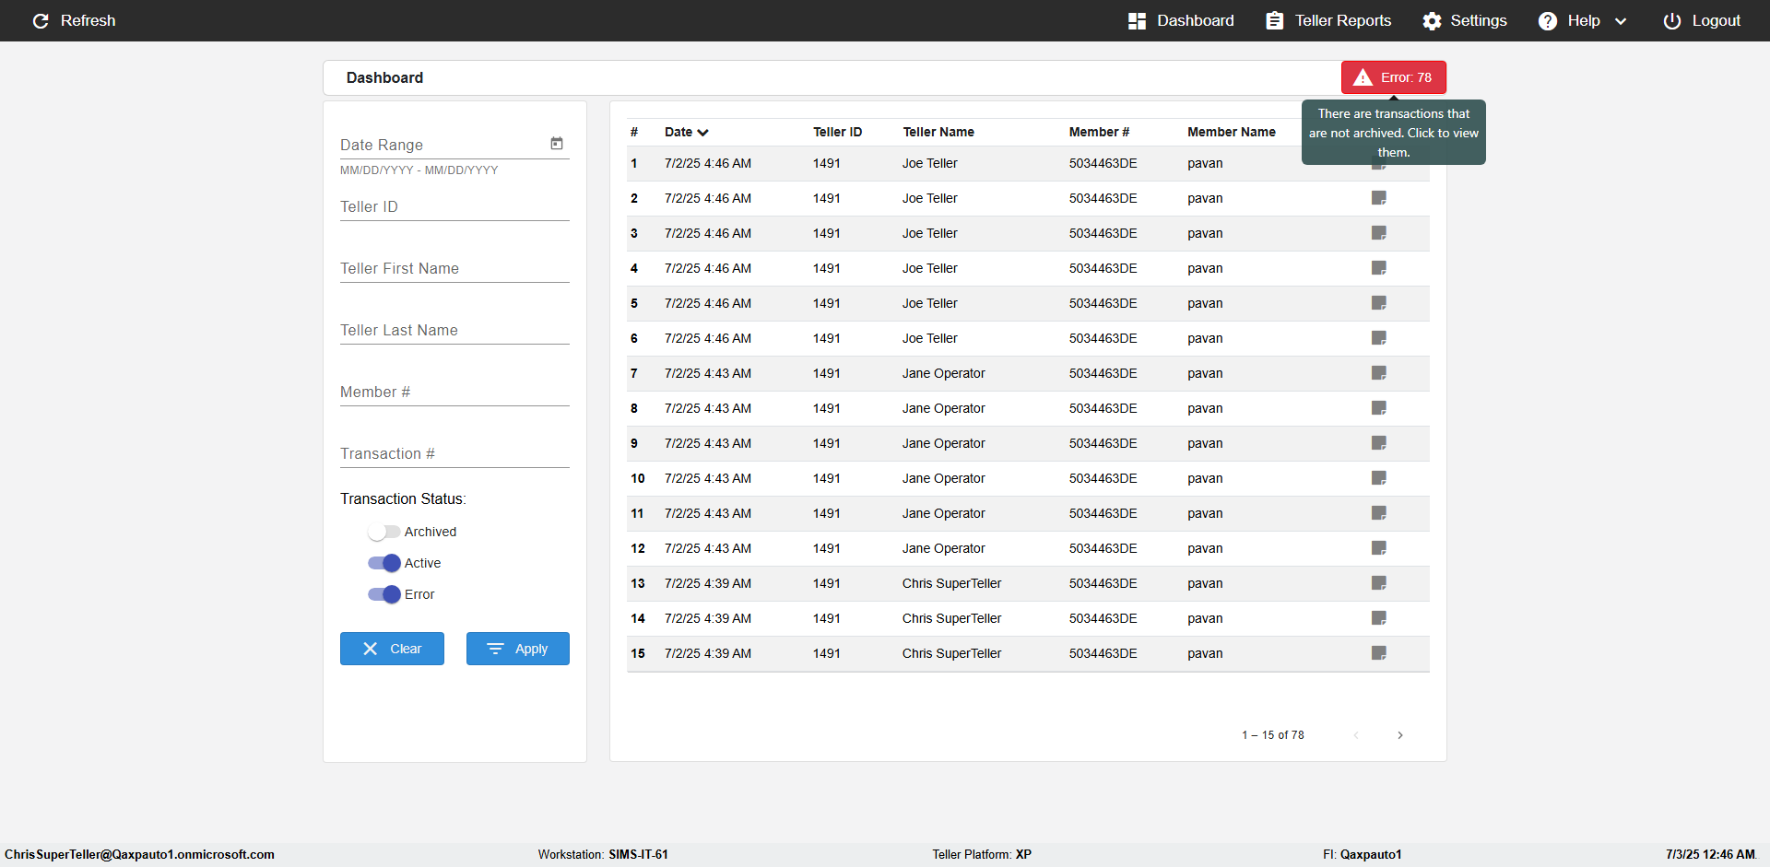Image resolution: width=1770 pixels, height=867 pixels.
Task: Open the note icon for row 14
Action: (1379, 618)
